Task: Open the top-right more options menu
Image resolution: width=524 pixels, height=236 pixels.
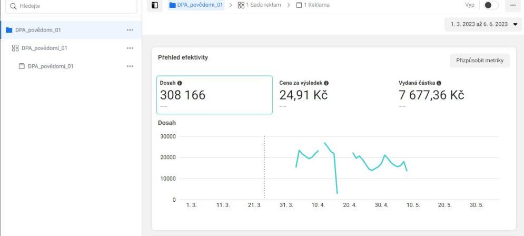Action: [513, 5]
